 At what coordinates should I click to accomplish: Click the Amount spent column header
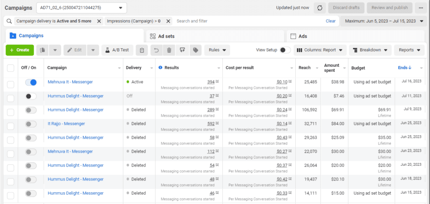point(332,68)
